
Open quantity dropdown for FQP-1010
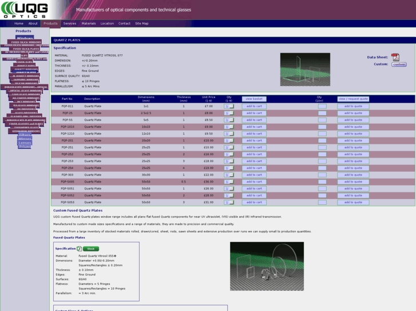tap(229, 127)
